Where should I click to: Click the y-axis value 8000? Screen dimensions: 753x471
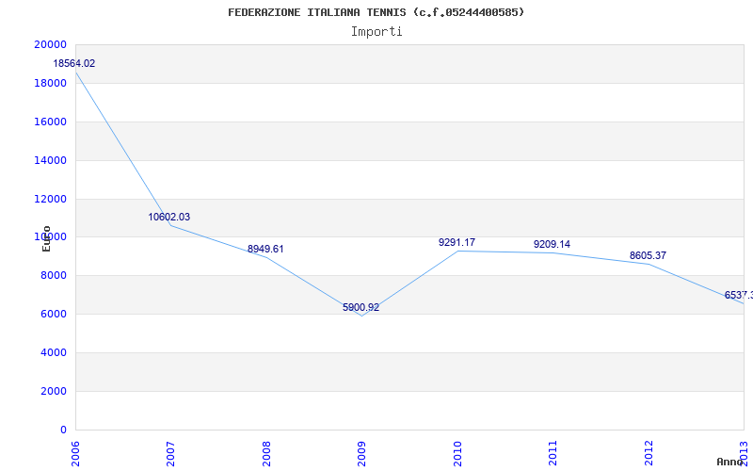pyautogui.click(x=54, y=275)
